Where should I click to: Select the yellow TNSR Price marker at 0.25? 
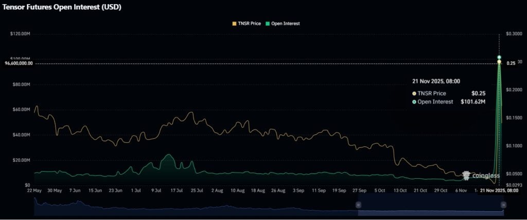499,62
